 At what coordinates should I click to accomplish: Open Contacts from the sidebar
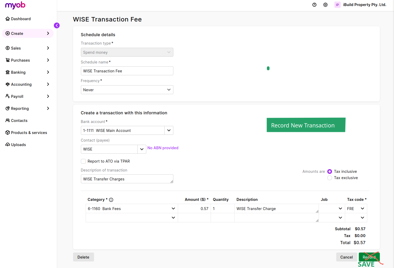(7, 120)
